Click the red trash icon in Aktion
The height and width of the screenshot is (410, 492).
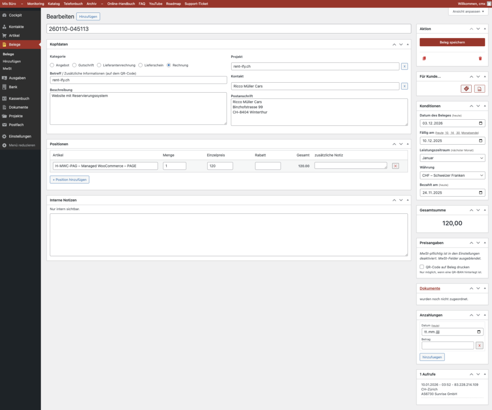[480, 58]
